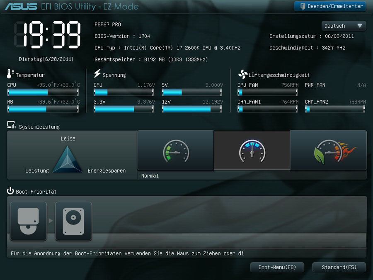Click the Systemleistung heading

[x=39, y=127]
